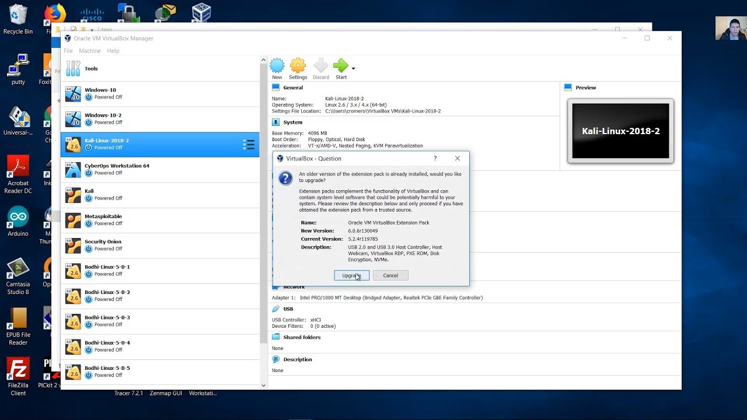Image resolution: width=747 pixels, height=420 pixels.
Task: Open the Help menu
Action: click(x=113, y=51)
